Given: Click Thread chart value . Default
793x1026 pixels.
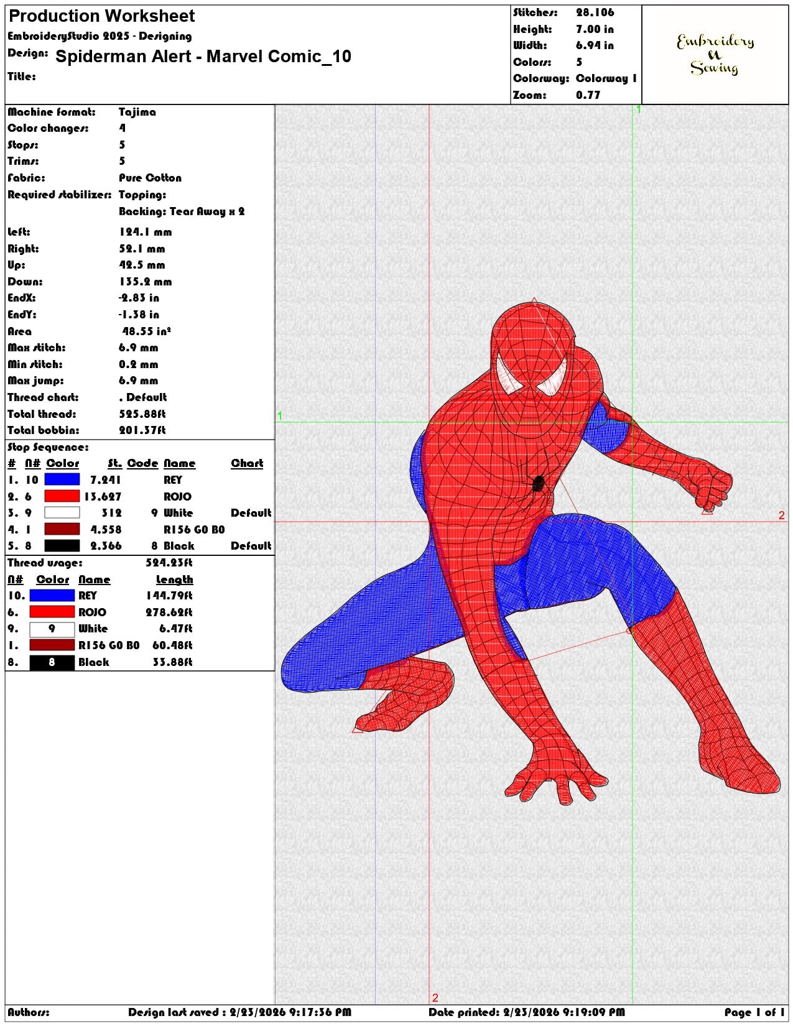Looking at the screenshot, I should click(x=143, y=397).
